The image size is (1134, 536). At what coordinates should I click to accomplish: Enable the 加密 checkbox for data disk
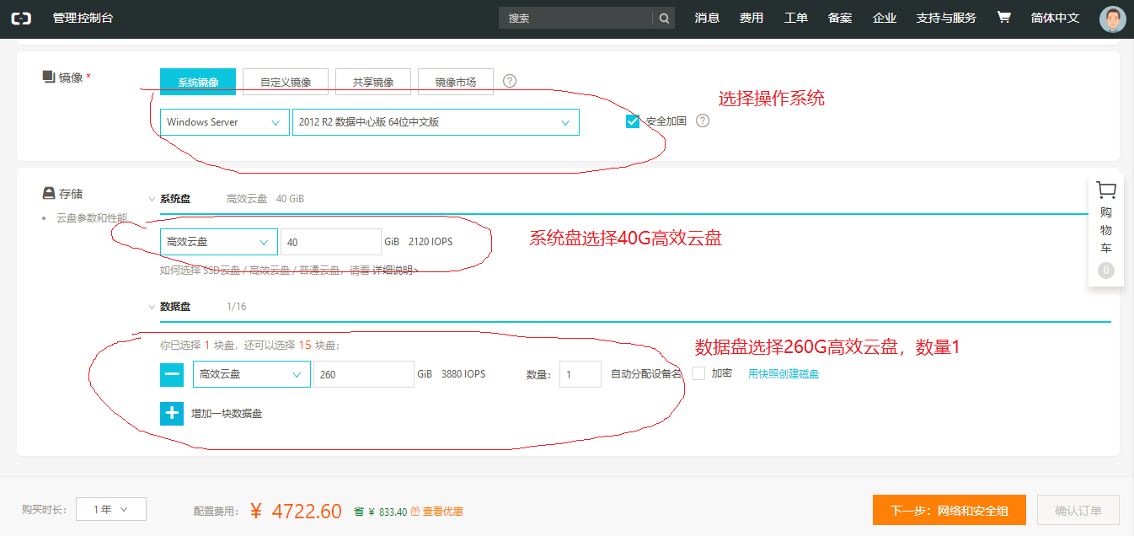[x=698, y=373]
